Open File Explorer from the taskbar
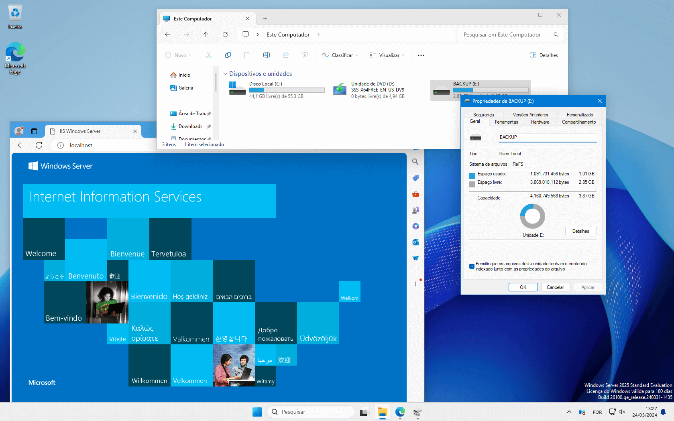 382,412
